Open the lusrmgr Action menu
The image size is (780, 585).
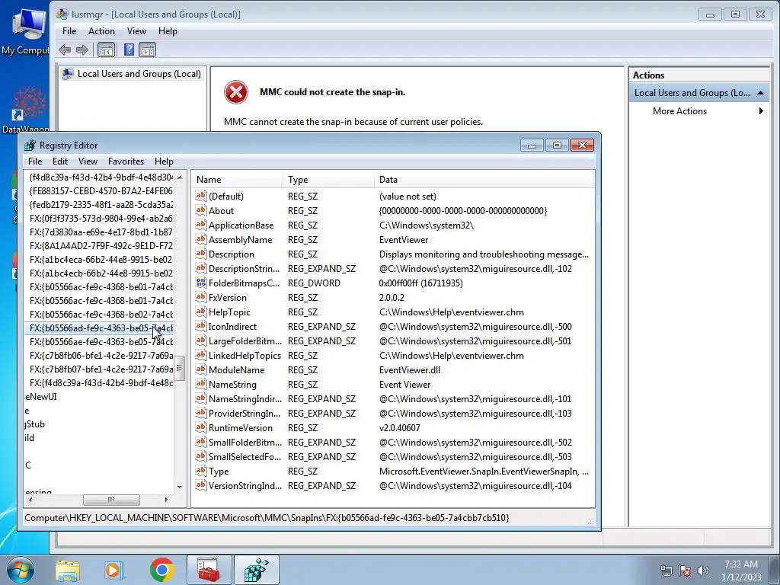[x=101, y=30]
